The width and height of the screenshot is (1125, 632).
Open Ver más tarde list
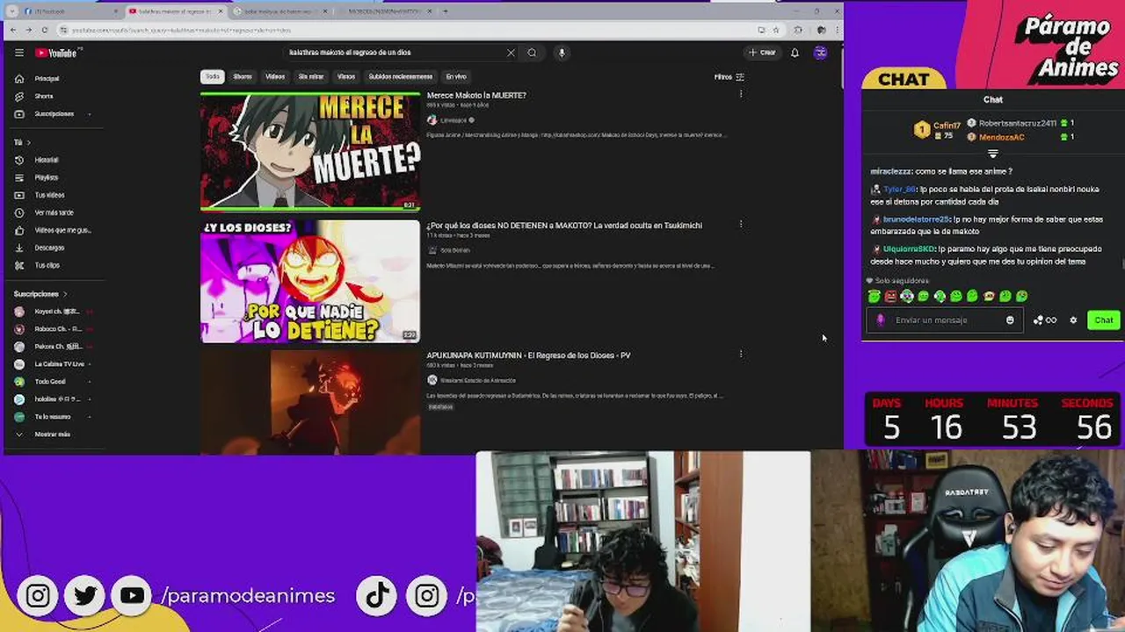click(x=54, y=212)
